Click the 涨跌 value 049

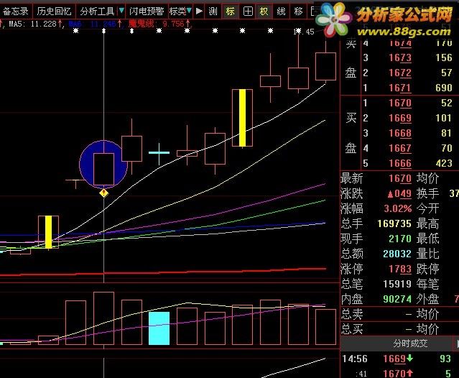(399, 193)
